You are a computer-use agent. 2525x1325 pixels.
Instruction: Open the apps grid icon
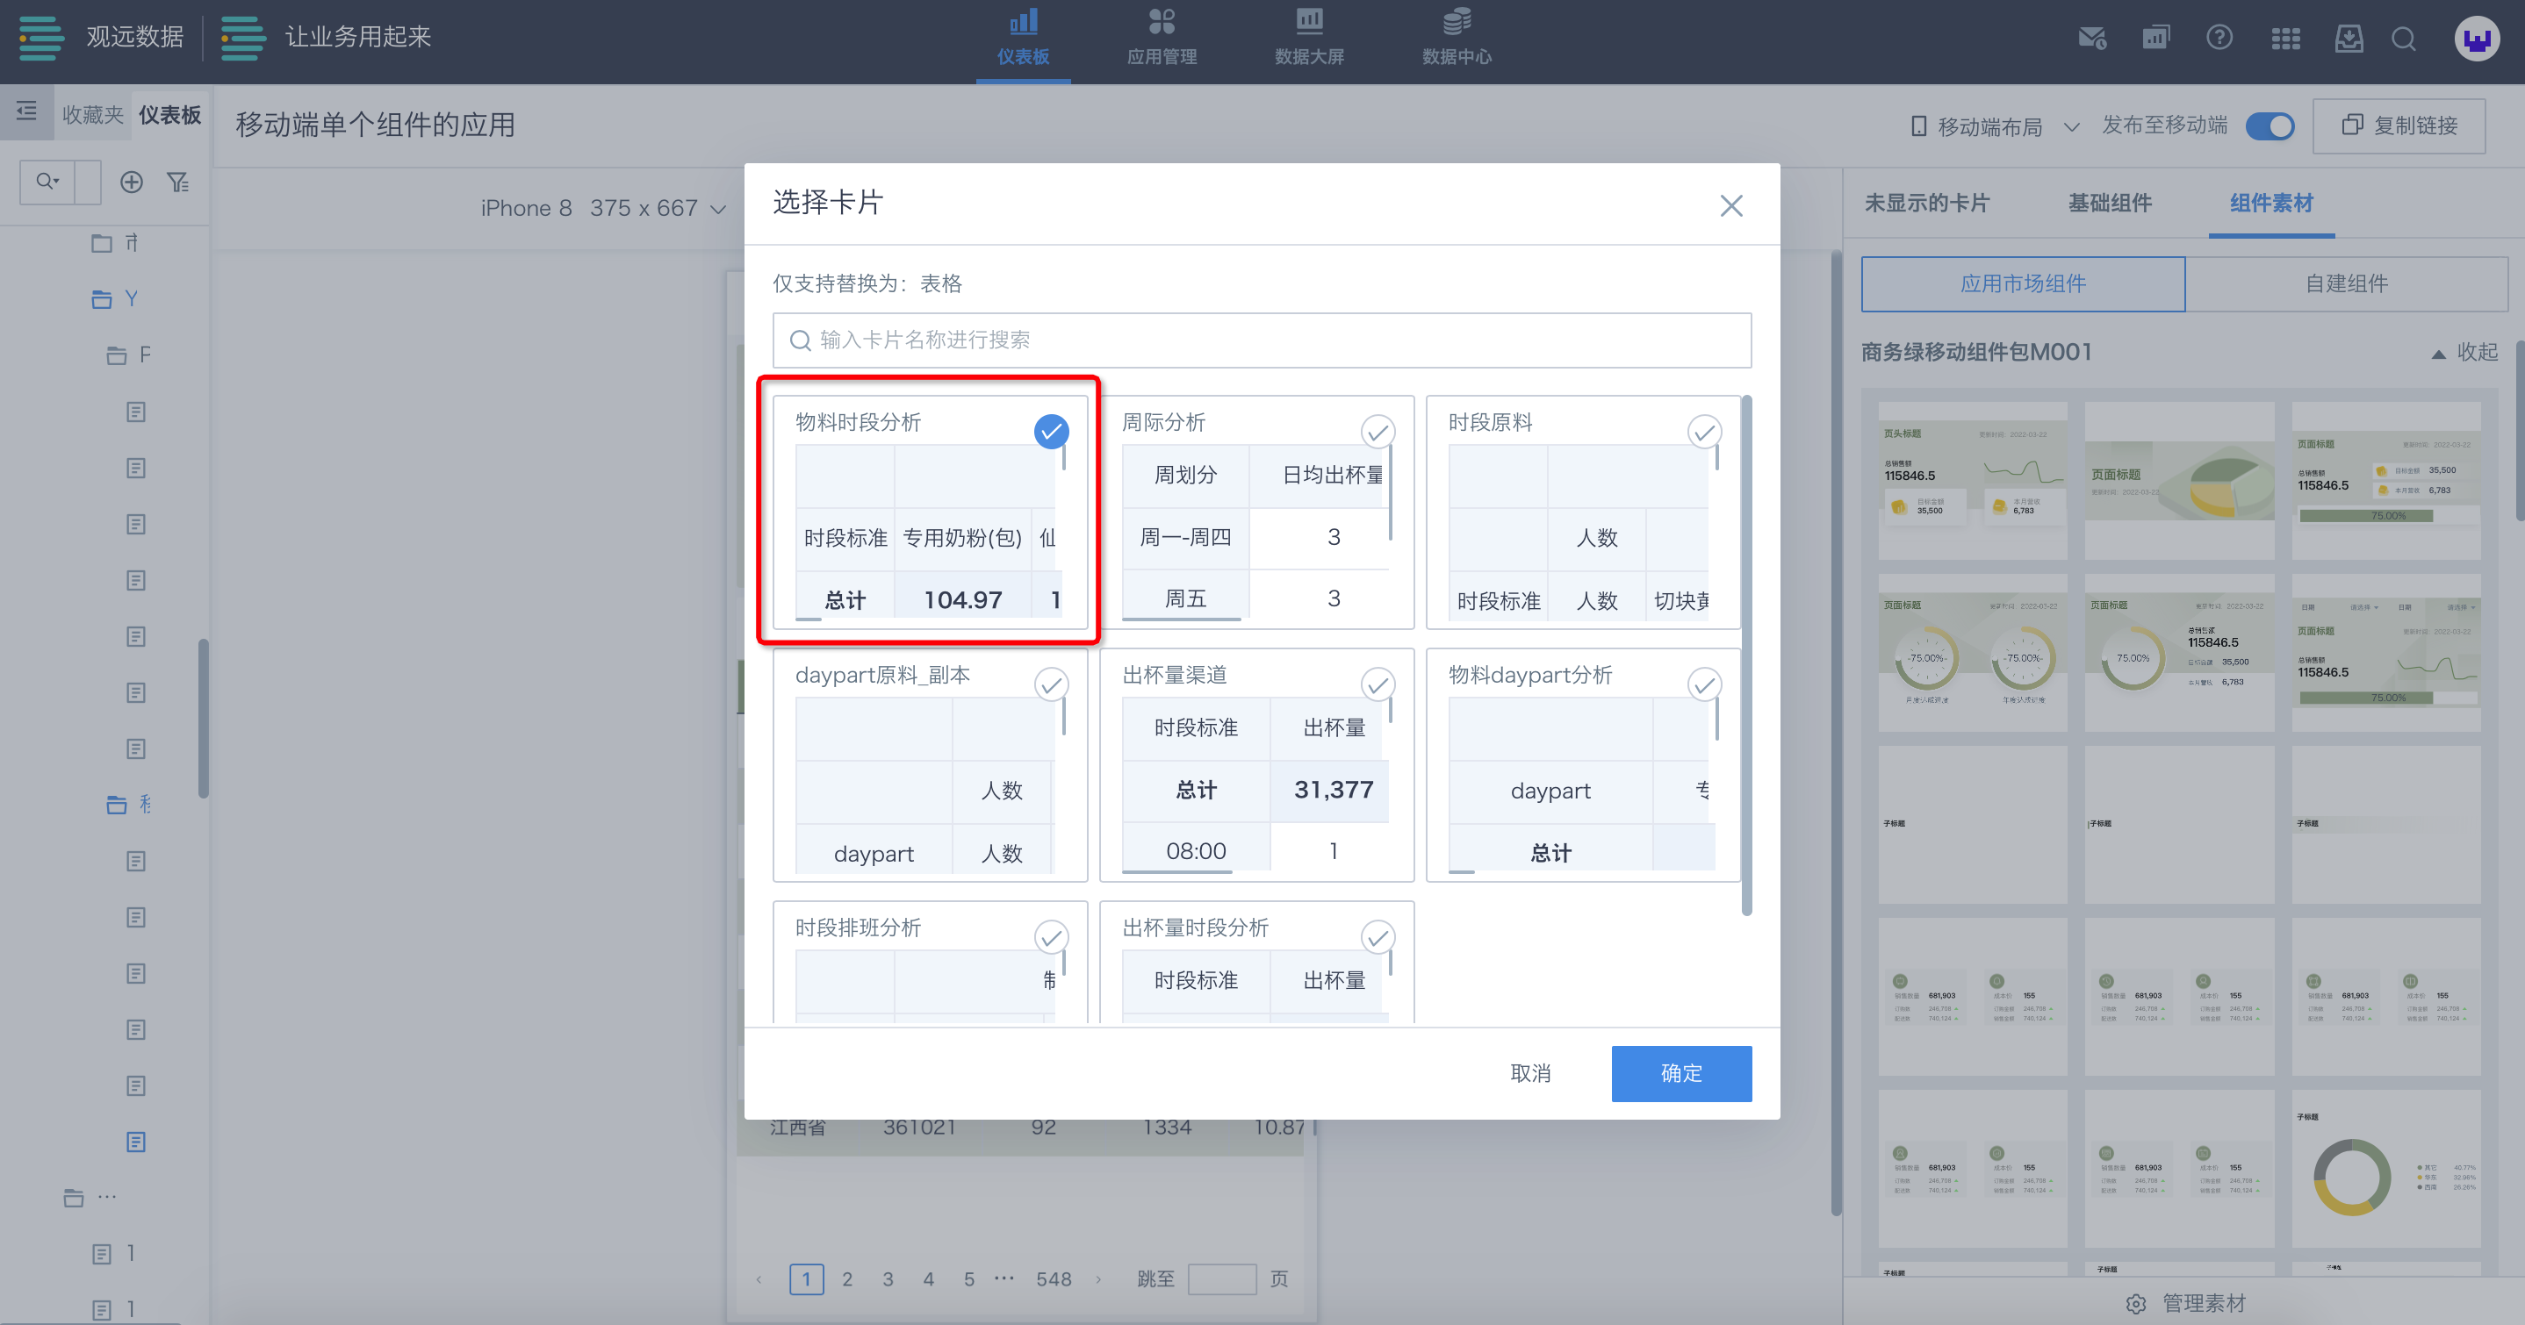[2284, 39]
